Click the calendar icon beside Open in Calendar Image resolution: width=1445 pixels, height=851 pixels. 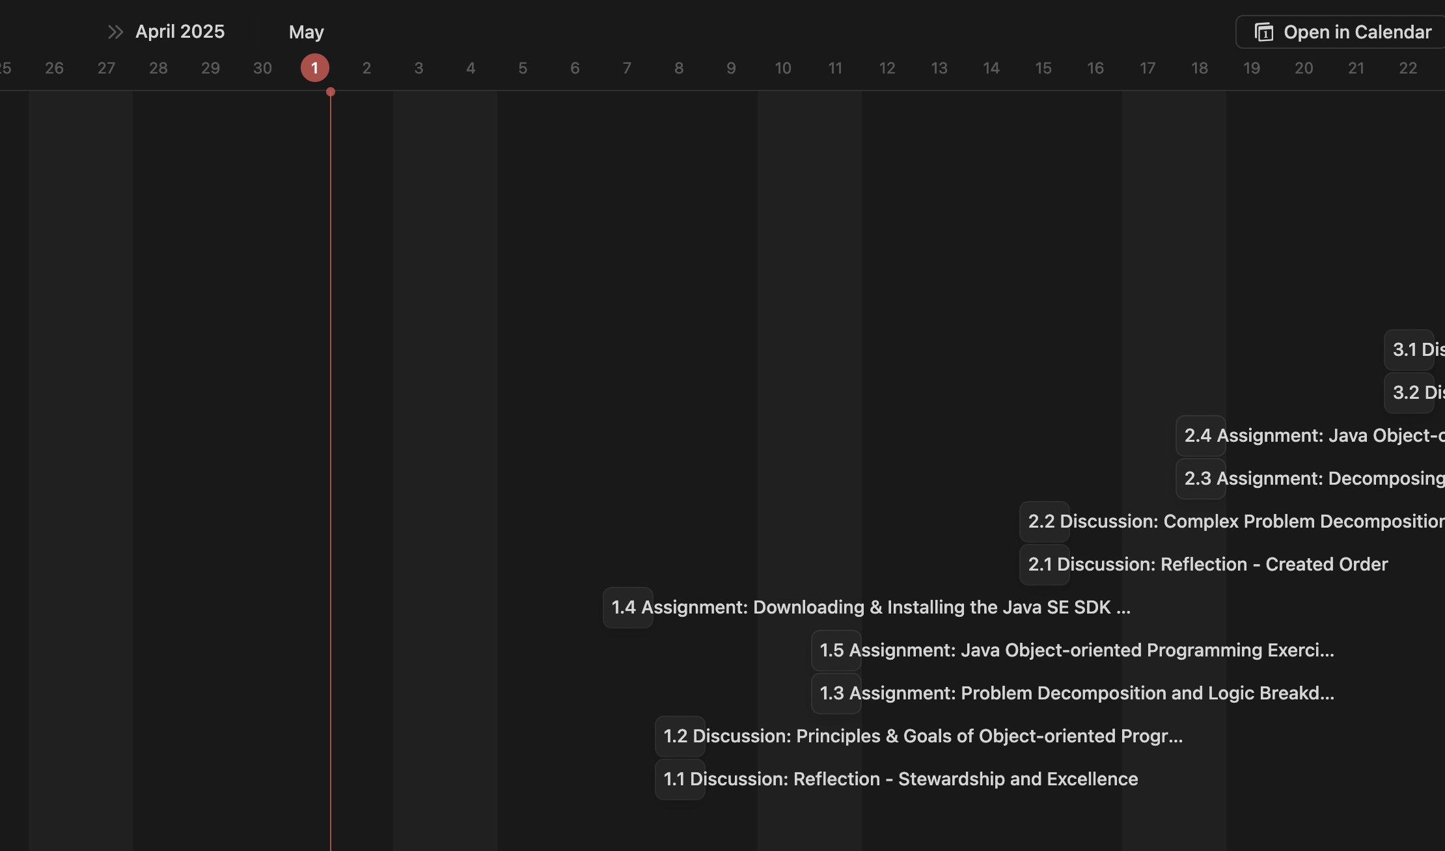tap(1263, 32)
